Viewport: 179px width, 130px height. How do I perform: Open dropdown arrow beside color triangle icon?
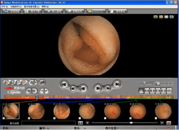pos(36,82)
